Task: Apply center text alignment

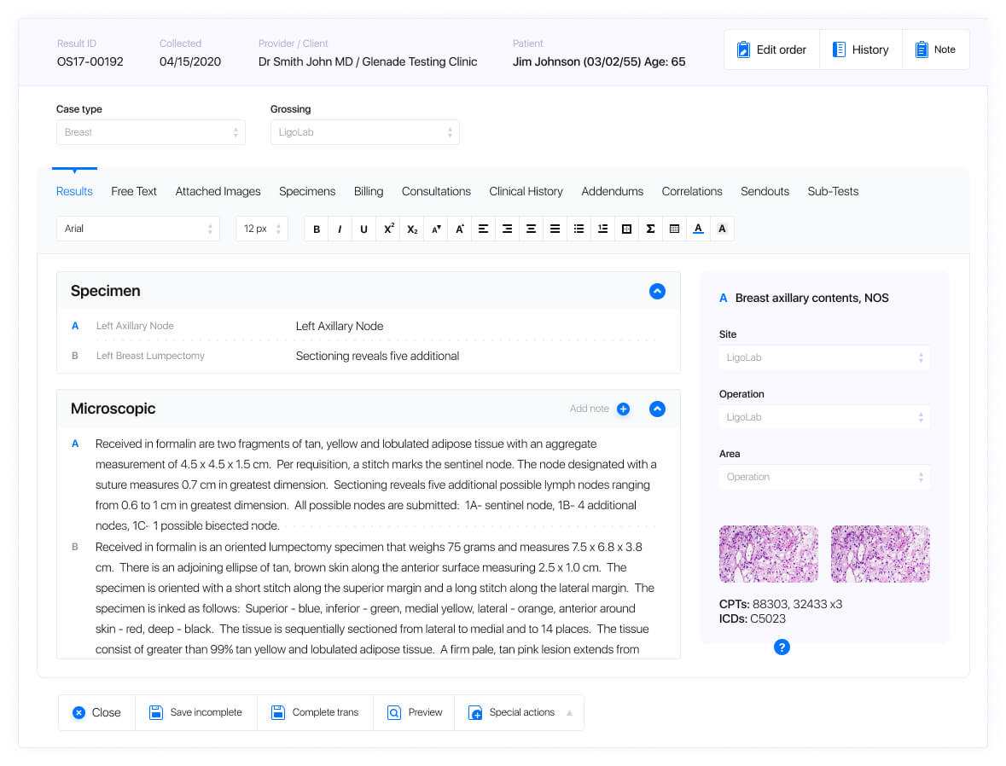Action: pos(532,229)
